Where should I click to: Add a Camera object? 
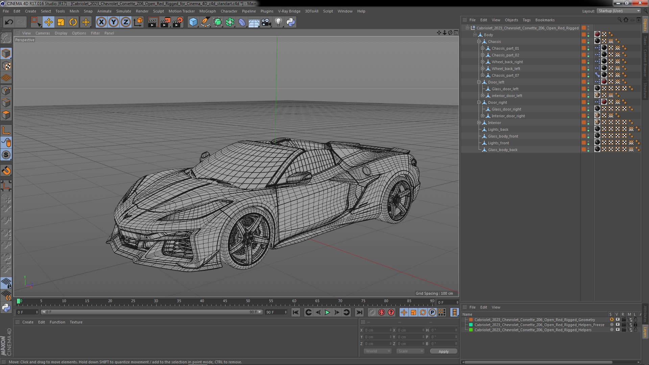(266, 22)
